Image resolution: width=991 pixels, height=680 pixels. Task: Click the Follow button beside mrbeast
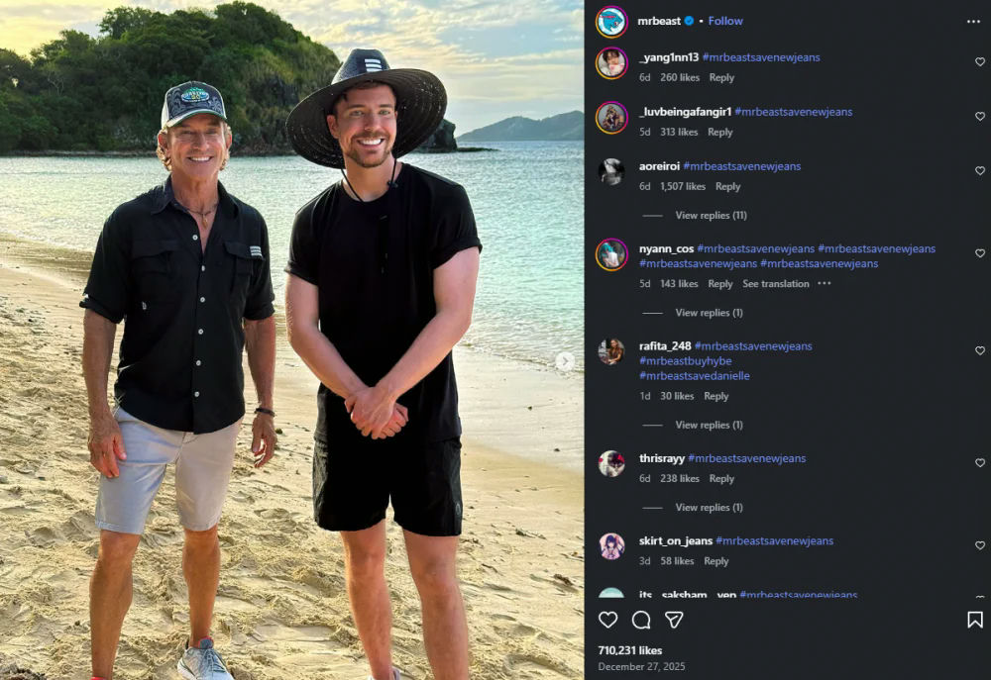coord(725,21)
